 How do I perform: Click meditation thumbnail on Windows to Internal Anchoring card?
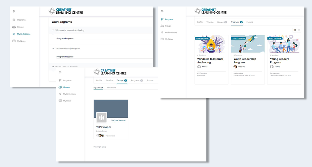click(x=211, y=44)
